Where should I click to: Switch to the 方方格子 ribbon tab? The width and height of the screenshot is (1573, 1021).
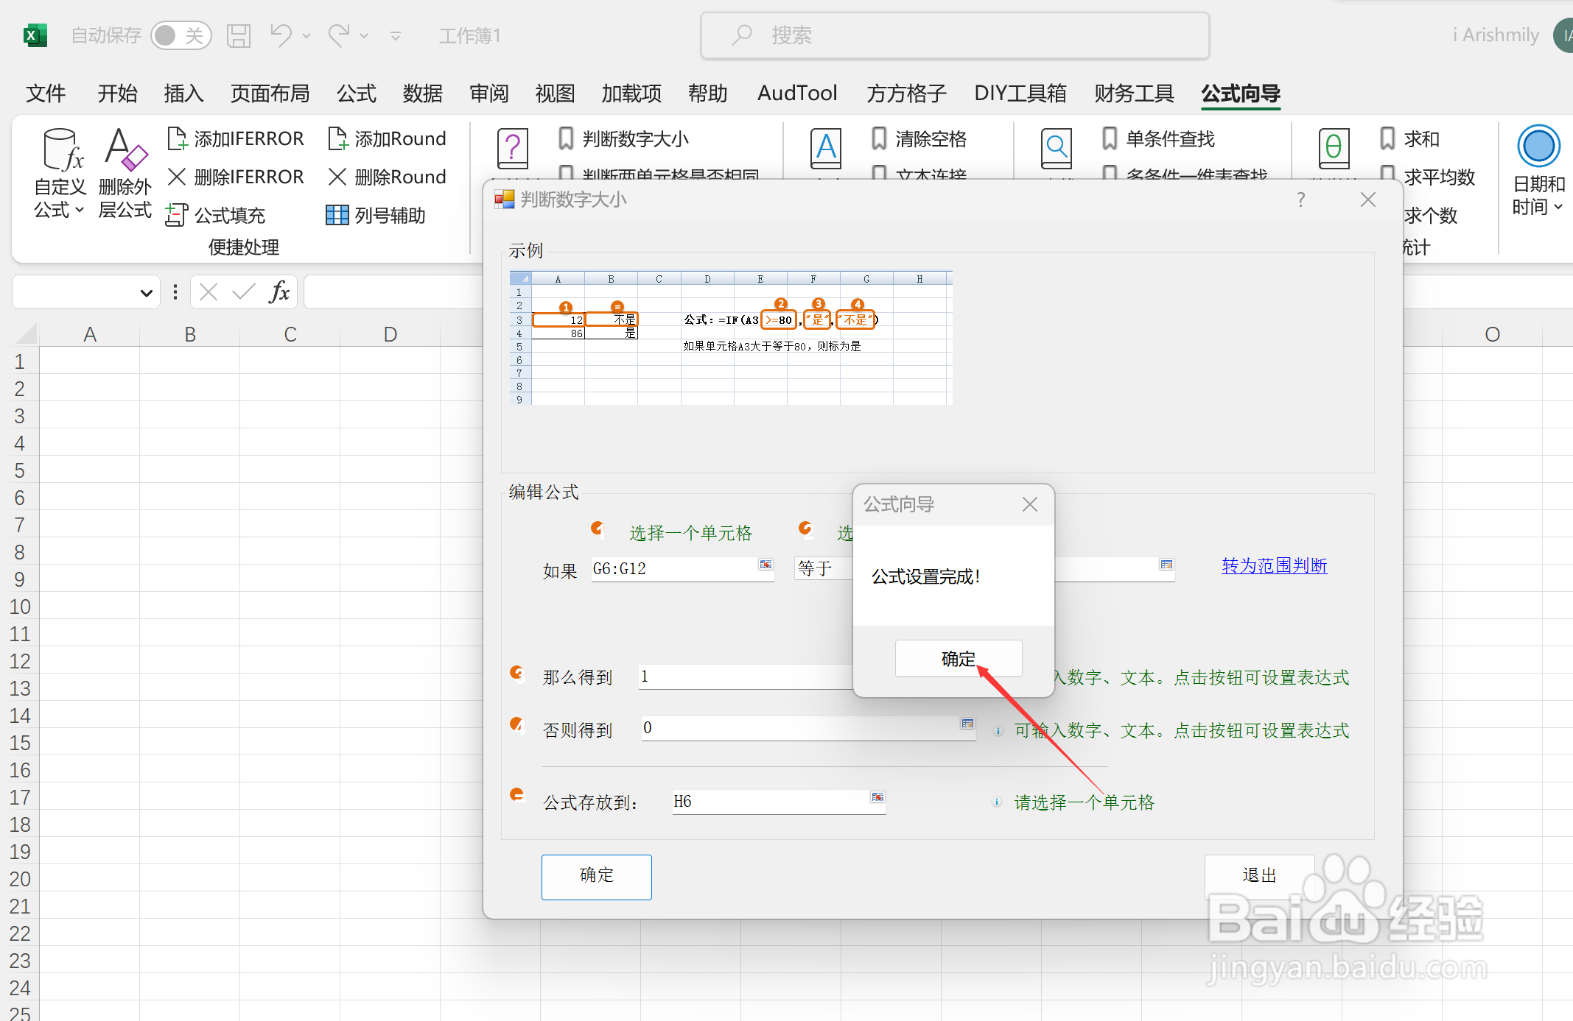coord(905,93)
